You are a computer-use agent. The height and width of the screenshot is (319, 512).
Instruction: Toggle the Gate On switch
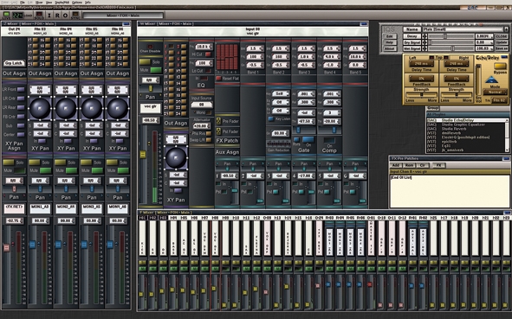308,140
